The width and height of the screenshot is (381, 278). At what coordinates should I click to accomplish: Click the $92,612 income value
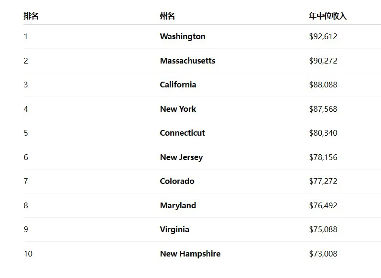(x=323, y=36)
